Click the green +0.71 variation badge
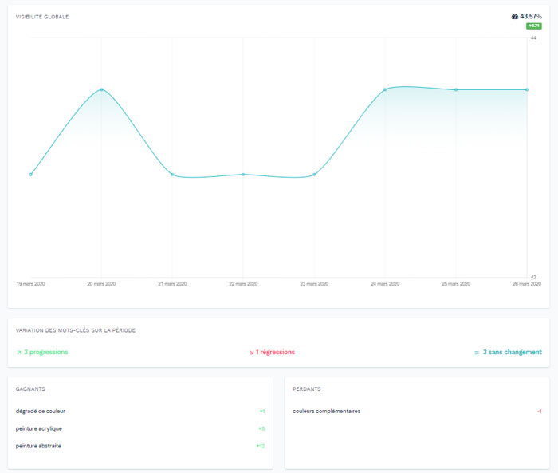Screen dimensions: 558x473 pyautogui.click(x=534, y=26)
